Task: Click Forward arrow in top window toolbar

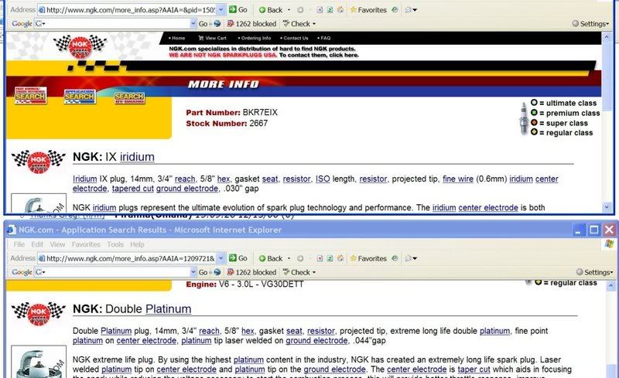Action: [x=300, y=10]
